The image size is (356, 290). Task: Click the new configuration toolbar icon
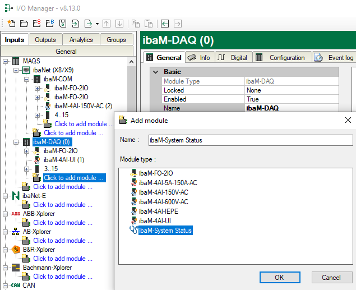click(11, 24)
